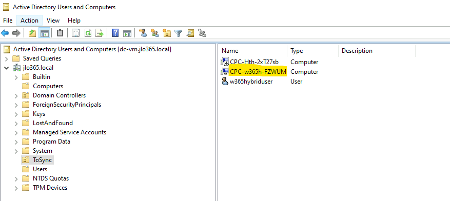The width and height of the screenshot is (450, 201).
Task: Click the Forward arrow toolbar icon
Action: pos(16,33)
